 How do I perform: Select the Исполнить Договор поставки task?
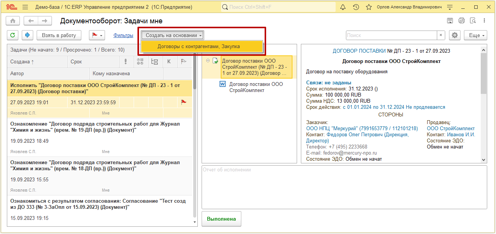[x=100, y=89]
